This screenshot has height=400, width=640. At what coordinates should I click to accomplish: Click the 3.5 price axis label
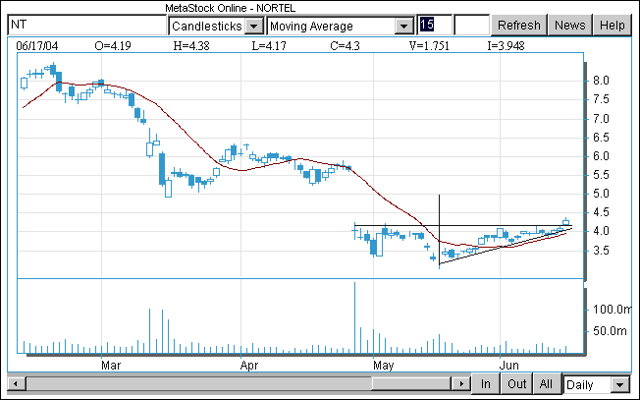click(x=601, y=251)
